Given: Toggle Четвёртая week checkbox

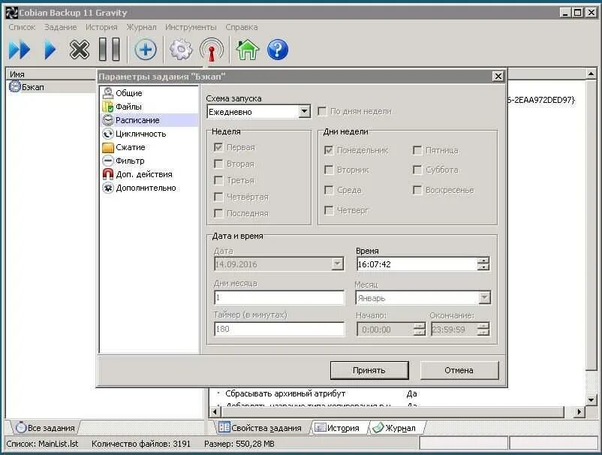Looking at the screenshot, I should click(218, 197).
